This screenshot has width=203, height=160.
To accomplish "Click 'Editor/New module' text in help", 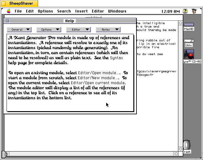I will [98, 78].
